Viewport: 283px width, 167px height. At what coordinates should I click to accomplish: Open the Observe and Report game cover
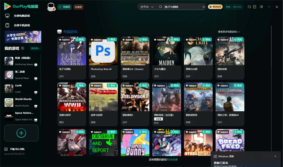point(103,142)
